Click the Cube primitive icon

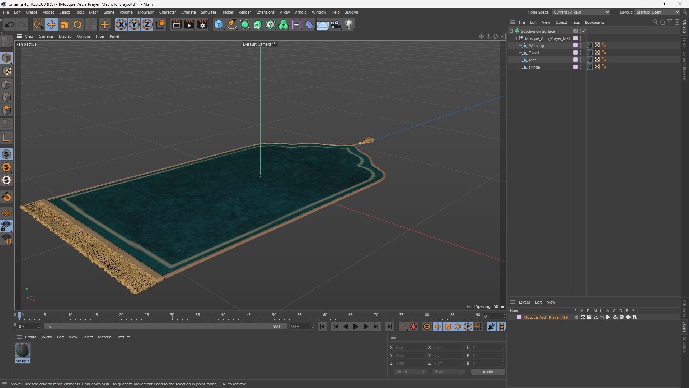pyautogui.click(x=219, y=24)
